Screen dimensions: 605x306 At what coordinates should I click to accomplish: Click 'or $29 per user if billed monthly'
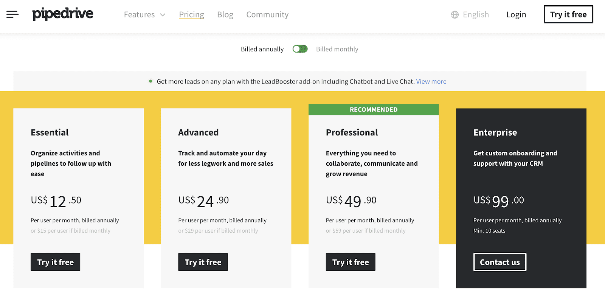[218, 231]
